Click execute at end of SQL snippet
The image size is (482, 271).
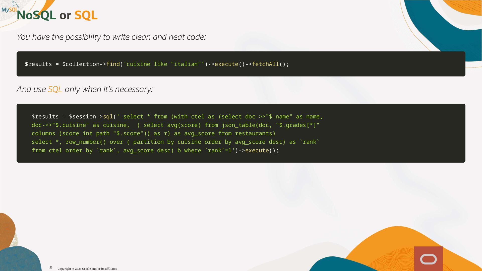coord(257,151)
